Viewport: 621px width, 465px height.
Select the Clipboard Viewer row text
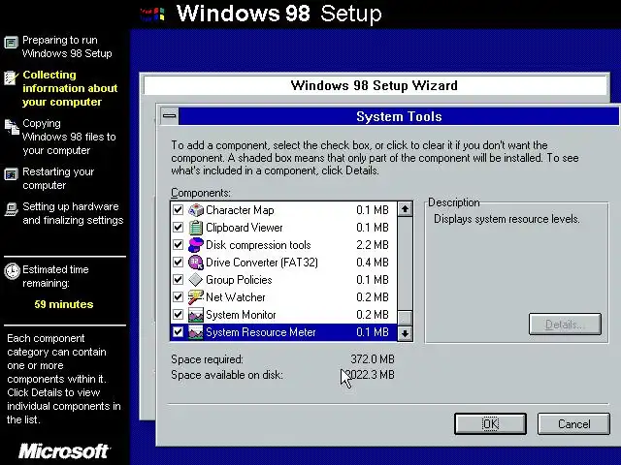coord(245,228)
